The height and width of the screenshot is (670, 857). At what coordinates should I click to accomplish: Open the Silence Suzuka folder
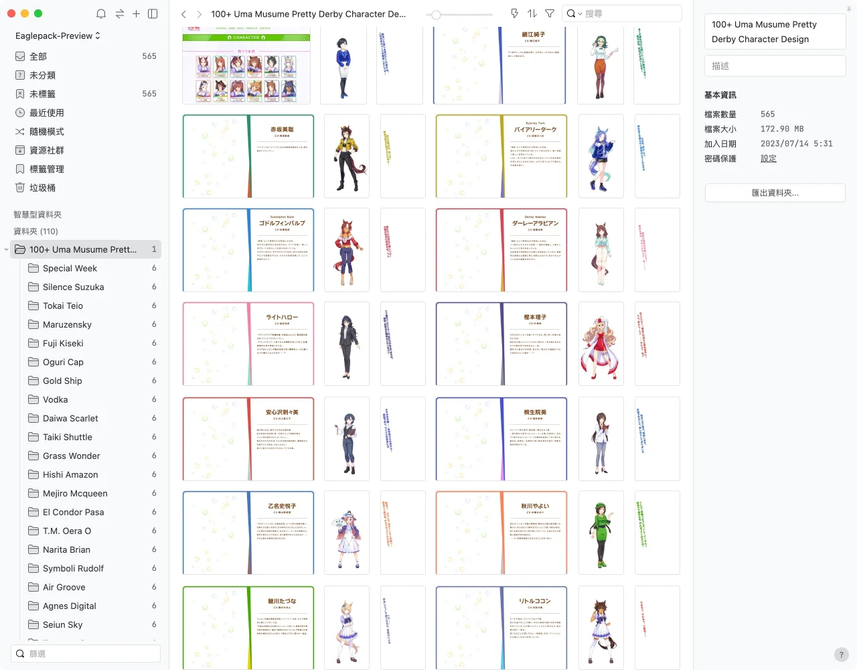(92, 287)
